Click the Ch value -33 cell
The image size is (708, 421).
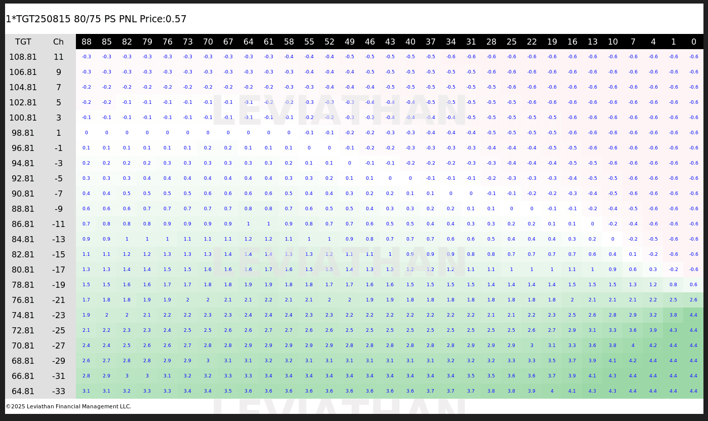[x=58, y=391]
